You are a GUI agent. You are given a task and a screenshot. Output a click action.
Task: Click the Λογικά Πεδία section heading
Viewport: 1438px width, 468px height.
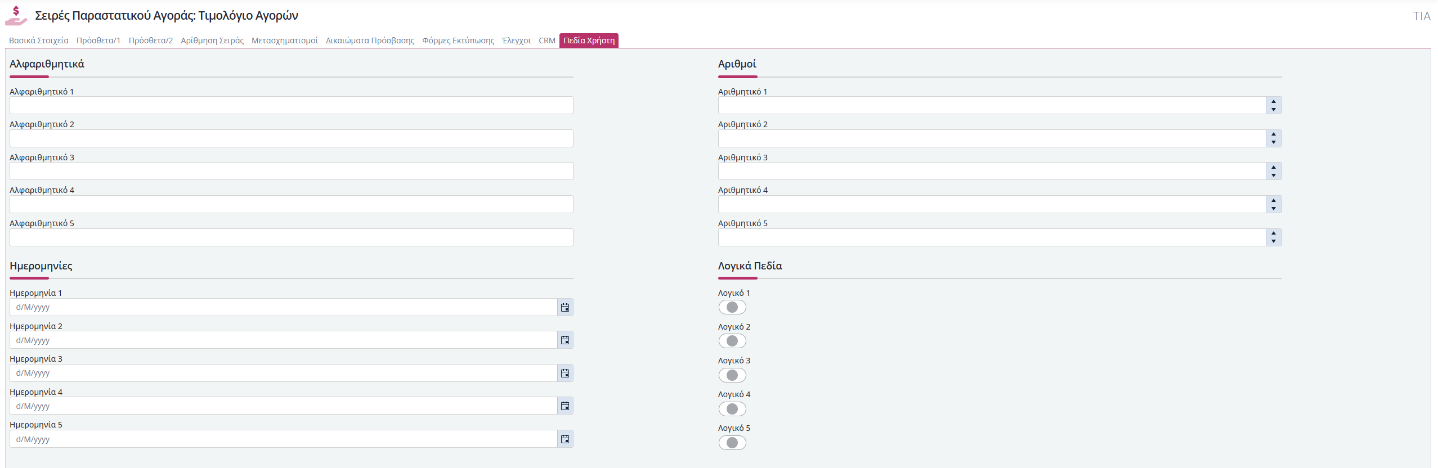tap(750, 266)
